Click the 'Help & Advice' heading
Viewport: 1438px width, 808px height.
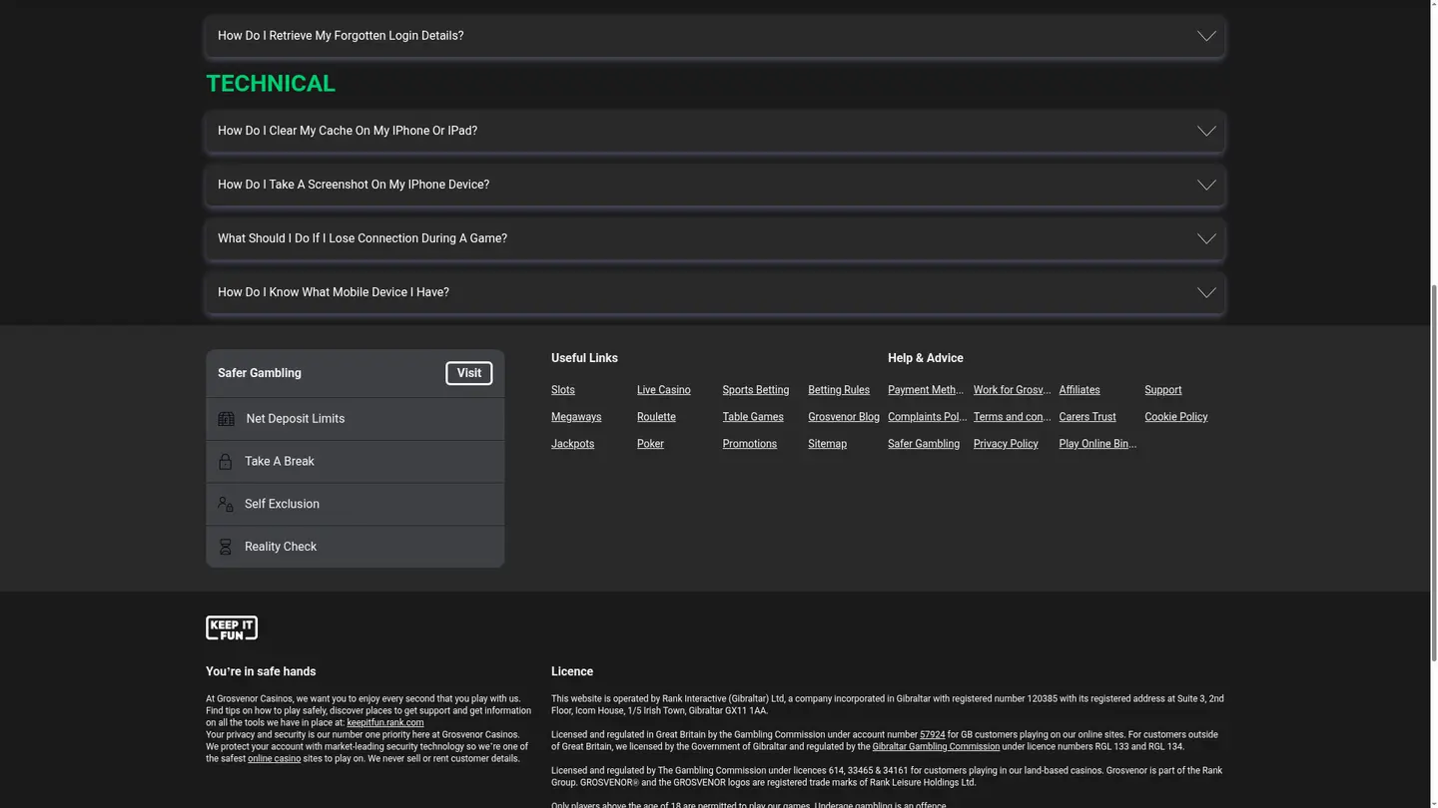[x=926, y=358]
